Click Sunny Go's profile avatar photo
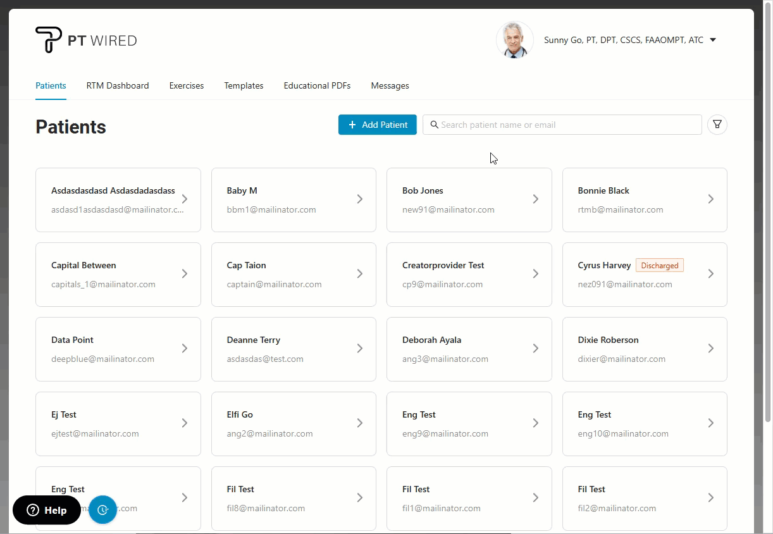The height and width of the screenshot is (534, 773). [514, 39]
